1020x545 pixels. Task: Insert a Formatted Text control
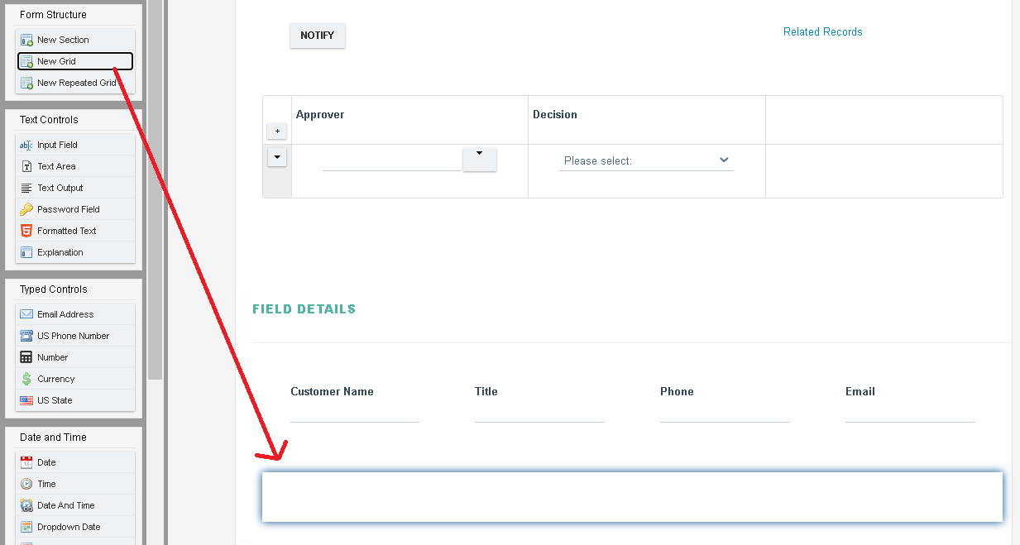[x=75, y=231]
